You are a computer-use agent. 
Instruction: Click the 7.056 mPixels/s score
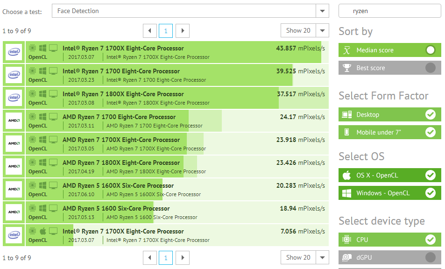tap(303, 232)
